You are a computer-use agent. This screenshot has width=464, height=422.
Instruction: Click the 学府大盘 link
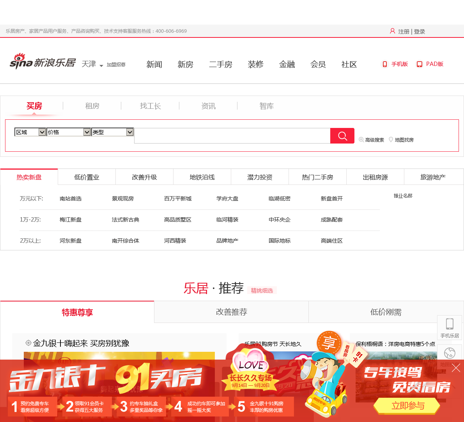coord(227,199)
